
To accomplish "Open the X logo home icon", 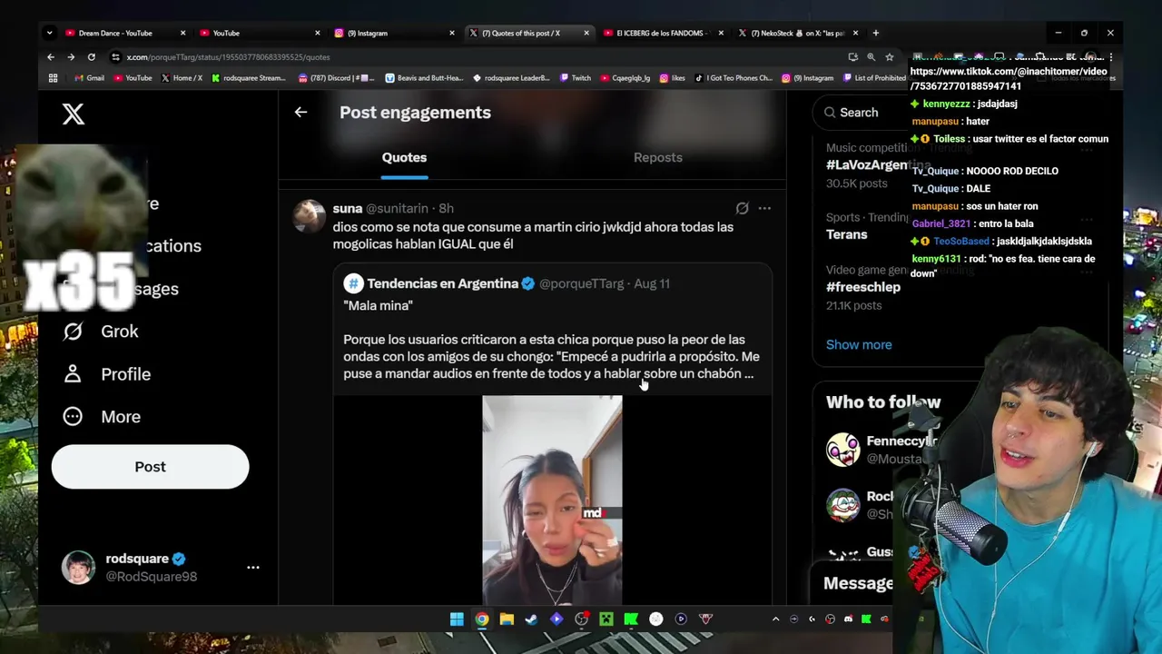I will (74, 114).
